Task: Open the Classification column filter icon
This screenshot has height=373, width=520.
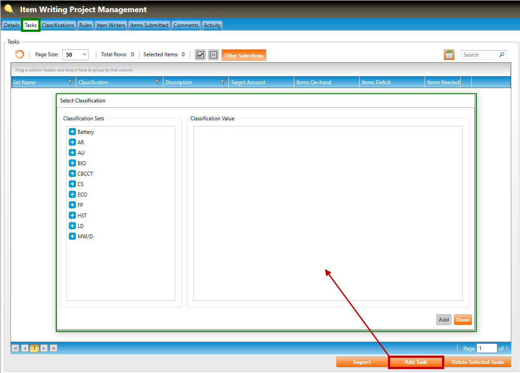Action: tap(157, 82)
